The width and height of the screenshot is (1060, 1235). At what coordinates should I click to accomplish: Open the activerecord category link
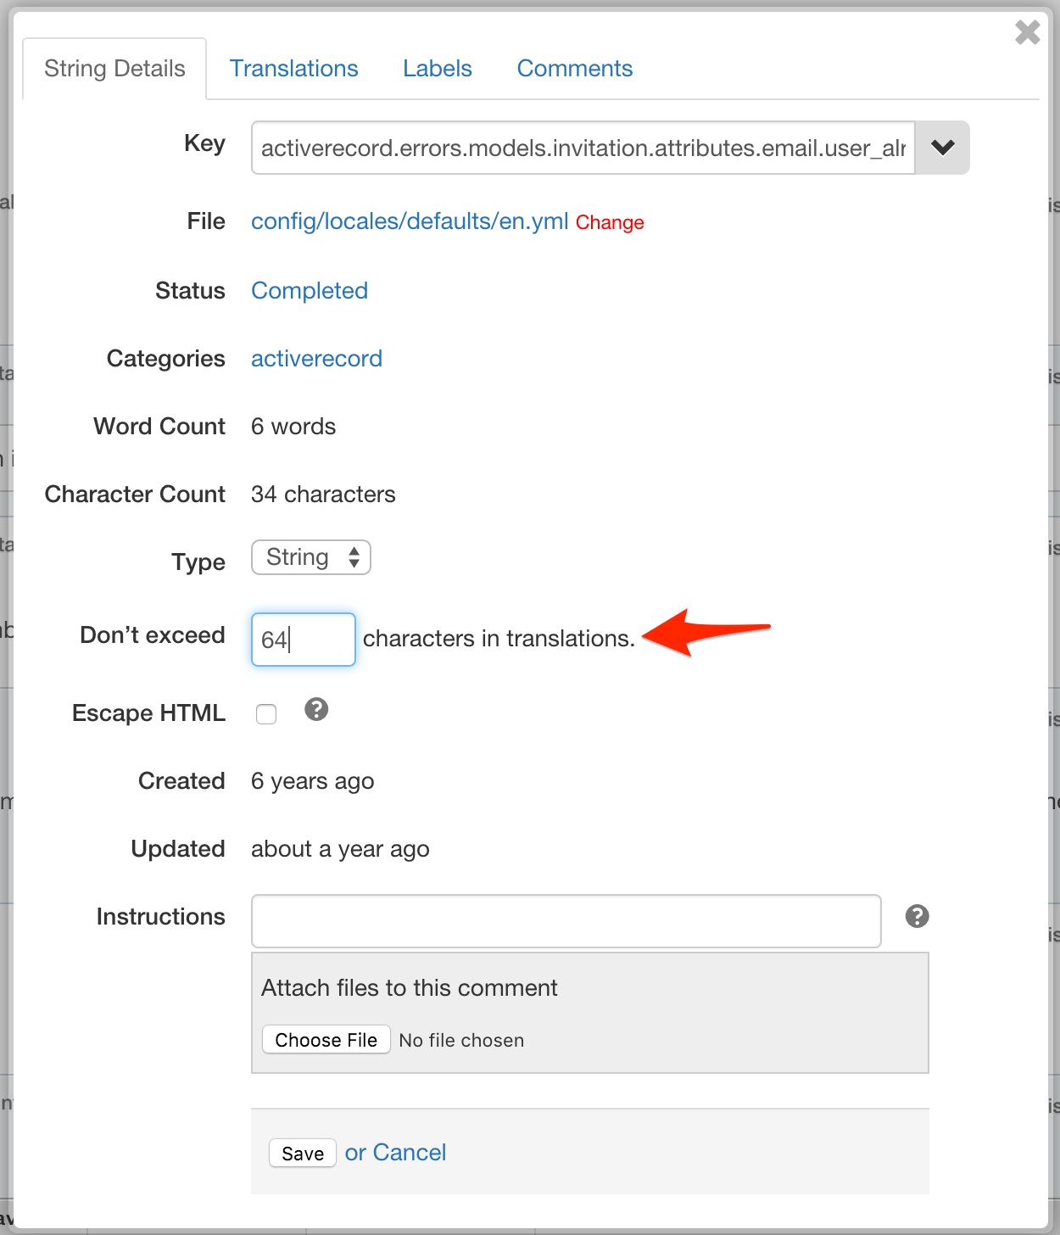(316, 359)
